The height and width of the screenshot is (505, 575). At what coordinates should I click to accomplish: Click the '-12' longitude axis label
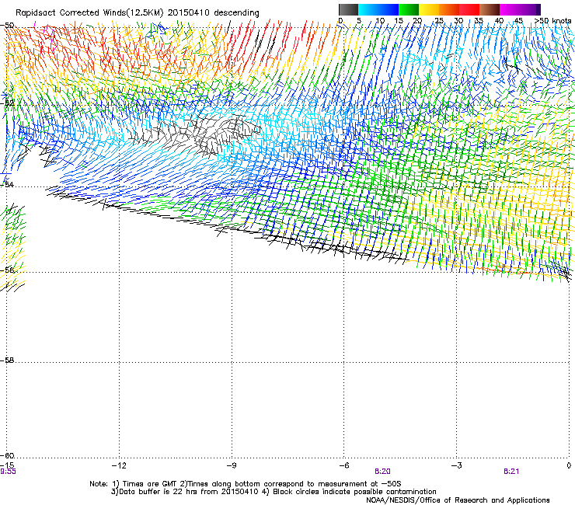point(119,465)
